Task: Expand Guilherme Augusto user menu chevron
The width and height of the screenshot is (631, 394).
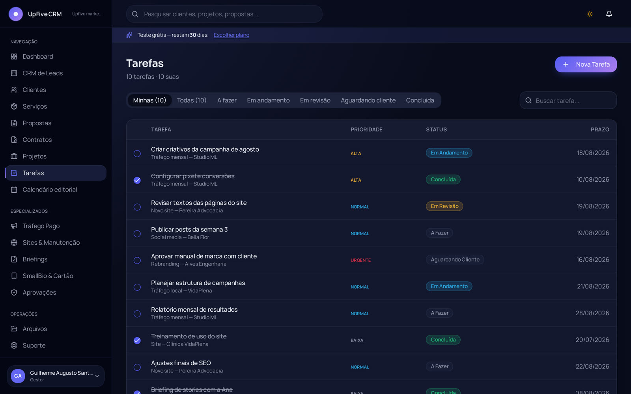Action: coord(97,376)
